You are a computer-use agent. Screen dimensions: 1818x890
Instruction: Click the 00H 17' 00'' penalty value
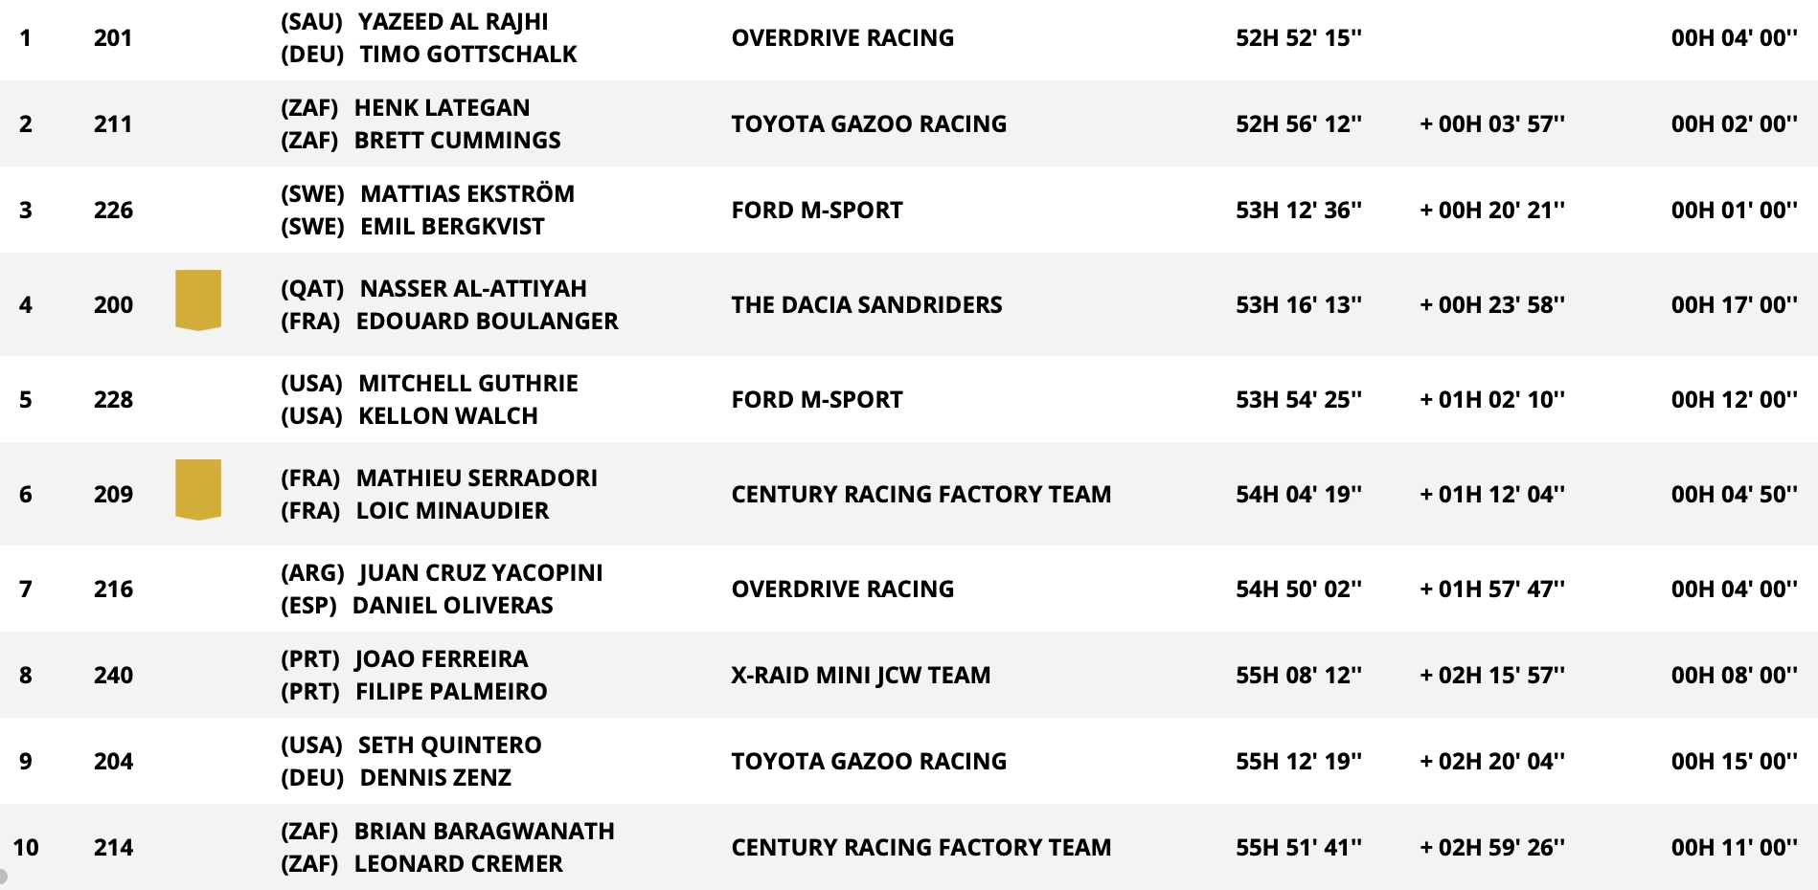point(1735,304)
